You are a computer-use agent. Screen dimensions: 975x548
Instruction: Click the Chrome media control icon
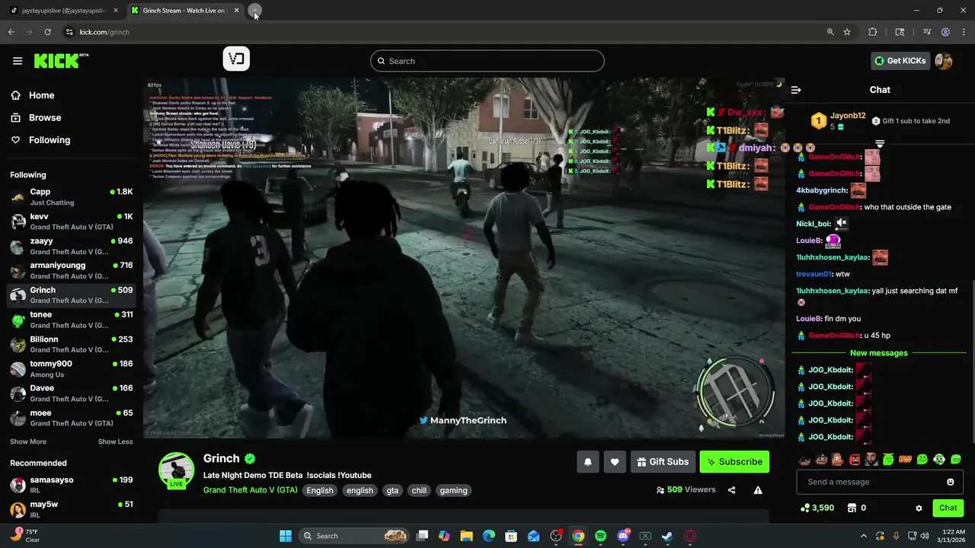click(927, 32)
